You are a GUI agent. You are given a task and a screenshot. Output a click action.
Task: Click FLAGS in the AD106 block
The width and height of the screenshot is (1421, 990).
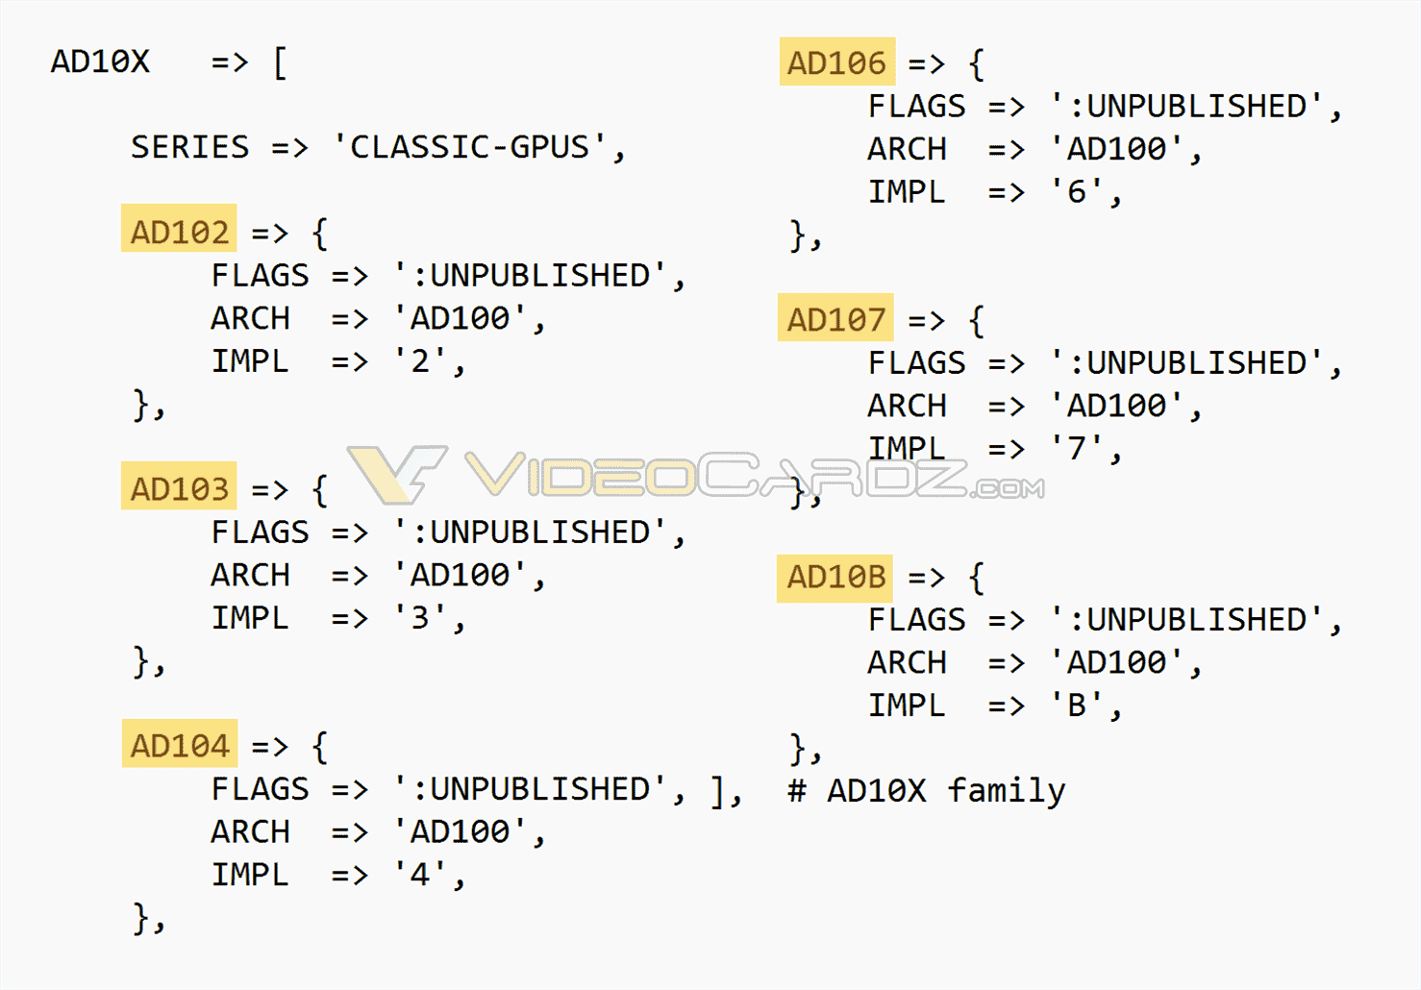[x=916, y=106]
